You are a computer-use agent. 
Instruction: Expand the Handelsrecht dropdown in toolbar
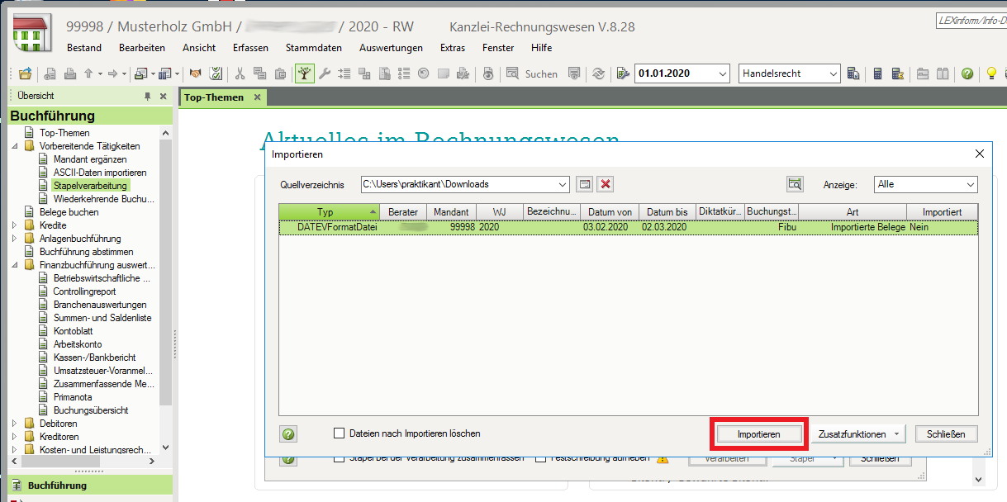pyautogui.click(x=833, y=73)
